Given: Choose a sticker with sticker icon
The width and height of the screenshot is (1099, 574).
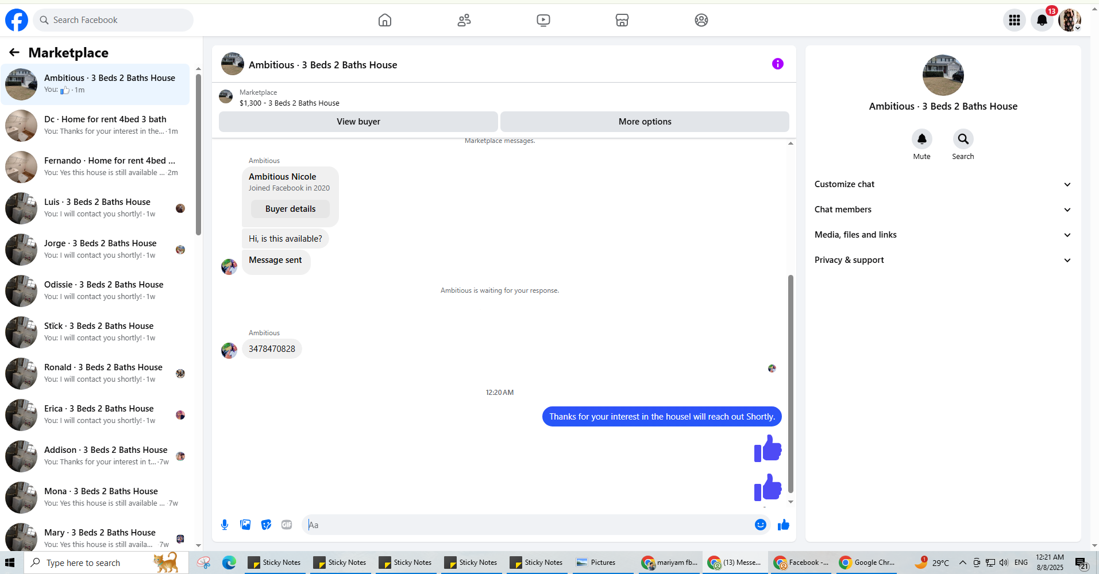Looking at the screenshot, I should tap(266, 525).
